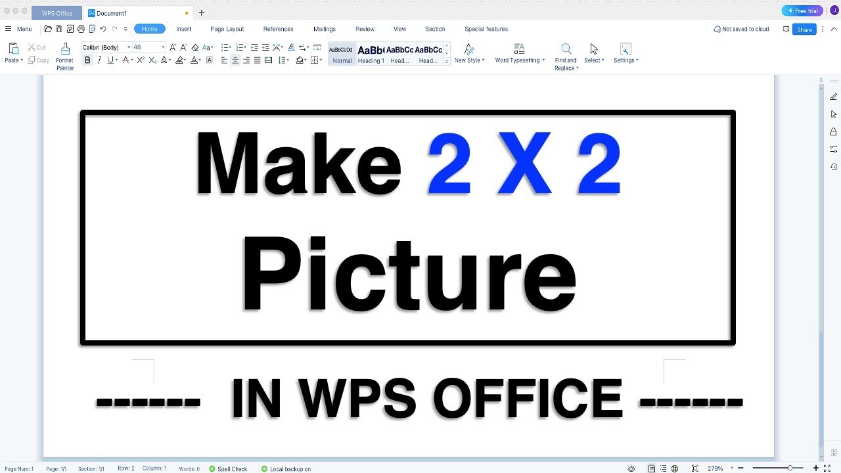Add a new document tab with plus
Viewport: 841px width, 473px height.
coord(202,12)
